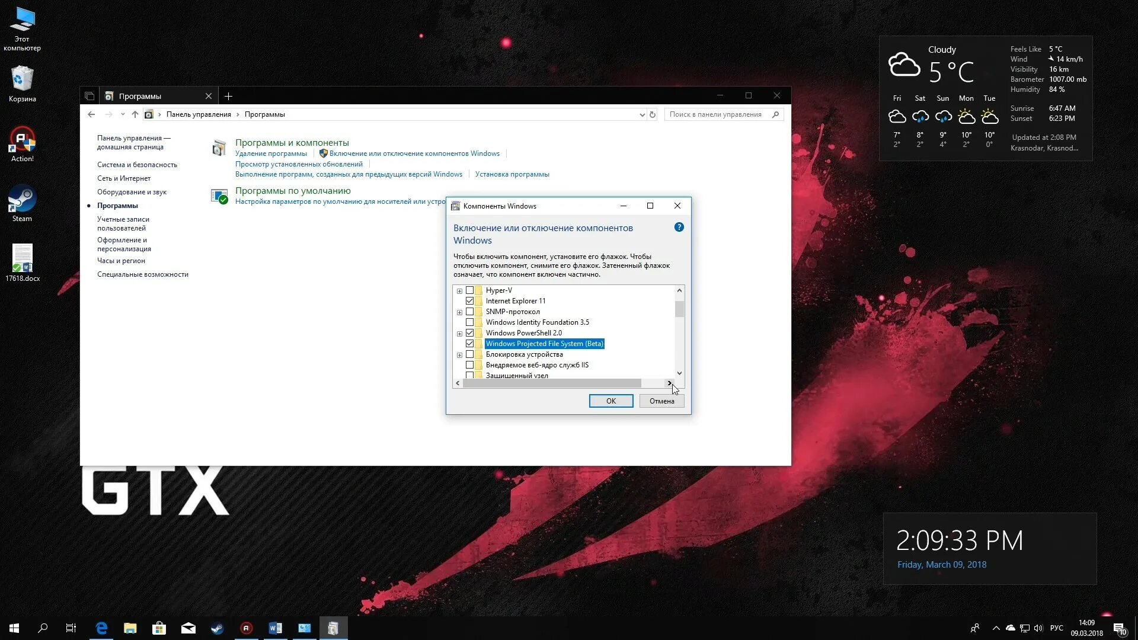Open Система и безопасность category

(x=137, y=165)
